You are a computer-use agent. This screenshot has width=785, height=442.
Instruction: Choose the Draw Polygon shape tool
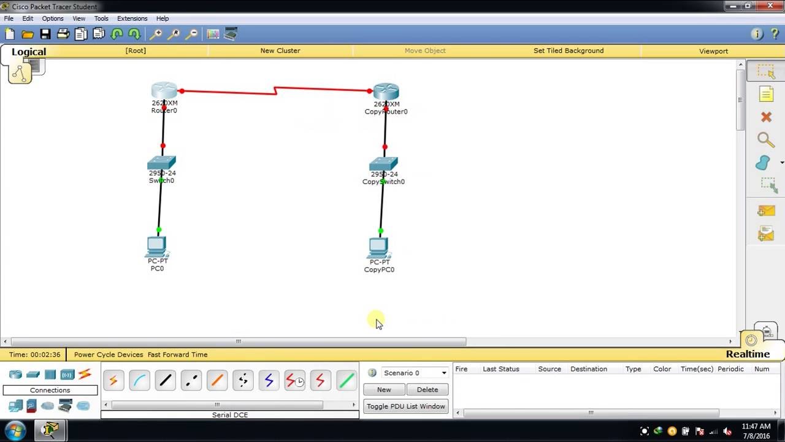coord(763,163)
